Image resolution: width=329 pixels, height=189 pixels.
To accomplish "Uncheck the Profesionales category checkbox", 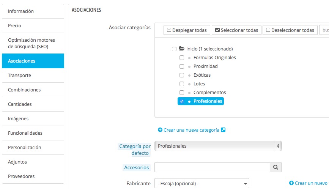I will (x=182, y=101).
